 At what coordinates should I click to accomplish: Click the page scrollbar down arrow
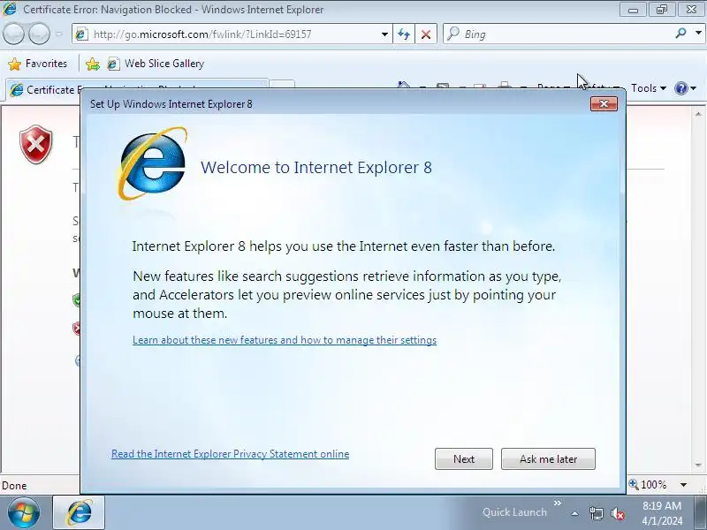click(698, 465)
